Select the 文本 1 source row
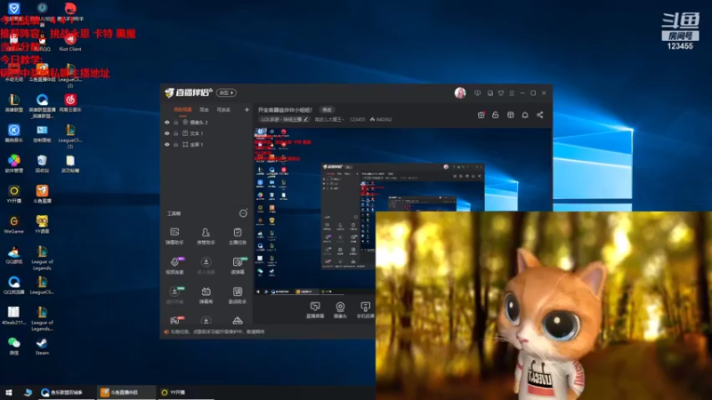Image resolution: width=712 pixels, height=400 pixels. click(x=206, y=133)
